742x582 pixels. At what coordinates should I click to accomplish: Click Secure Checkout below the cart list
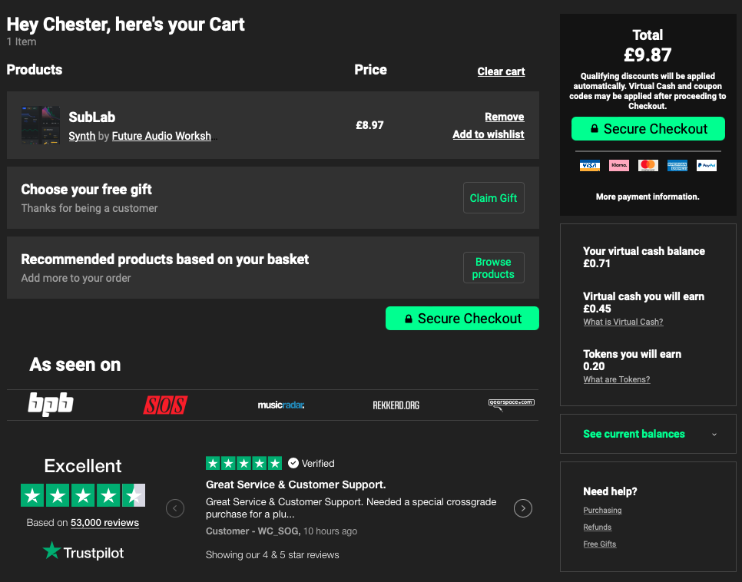coord(462,319)
